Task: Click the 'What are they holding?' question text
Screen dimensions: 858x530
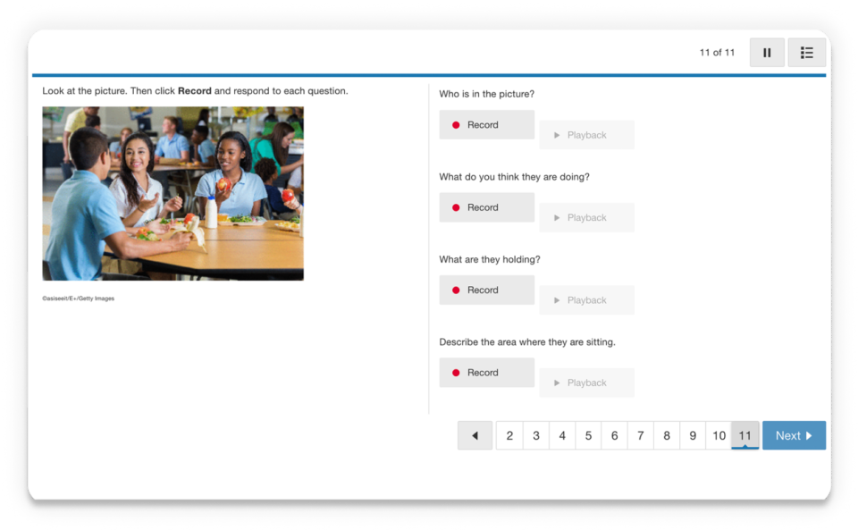Action: coord(489,259)
